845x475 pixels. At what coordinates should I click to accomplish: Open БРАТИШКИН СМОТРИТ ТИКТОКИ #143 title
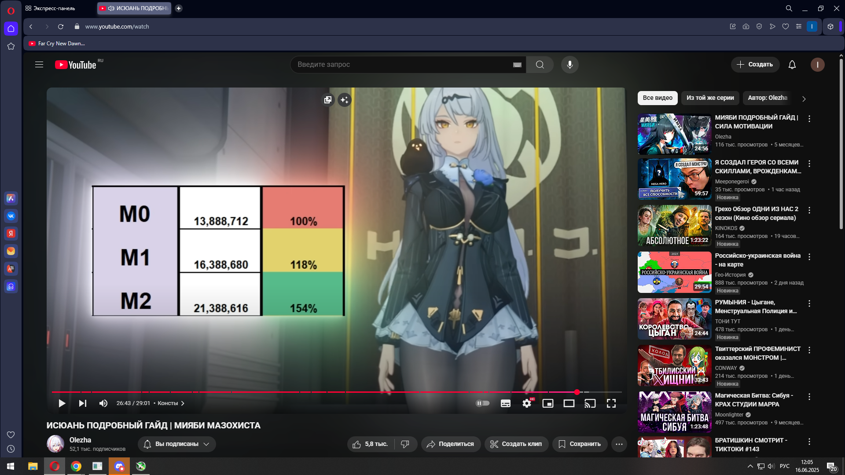tap(751, 445)
